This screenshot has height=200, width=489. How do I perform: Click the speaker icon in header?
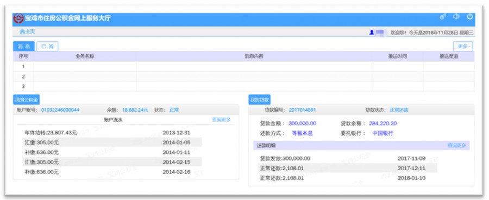pos(456,16)
